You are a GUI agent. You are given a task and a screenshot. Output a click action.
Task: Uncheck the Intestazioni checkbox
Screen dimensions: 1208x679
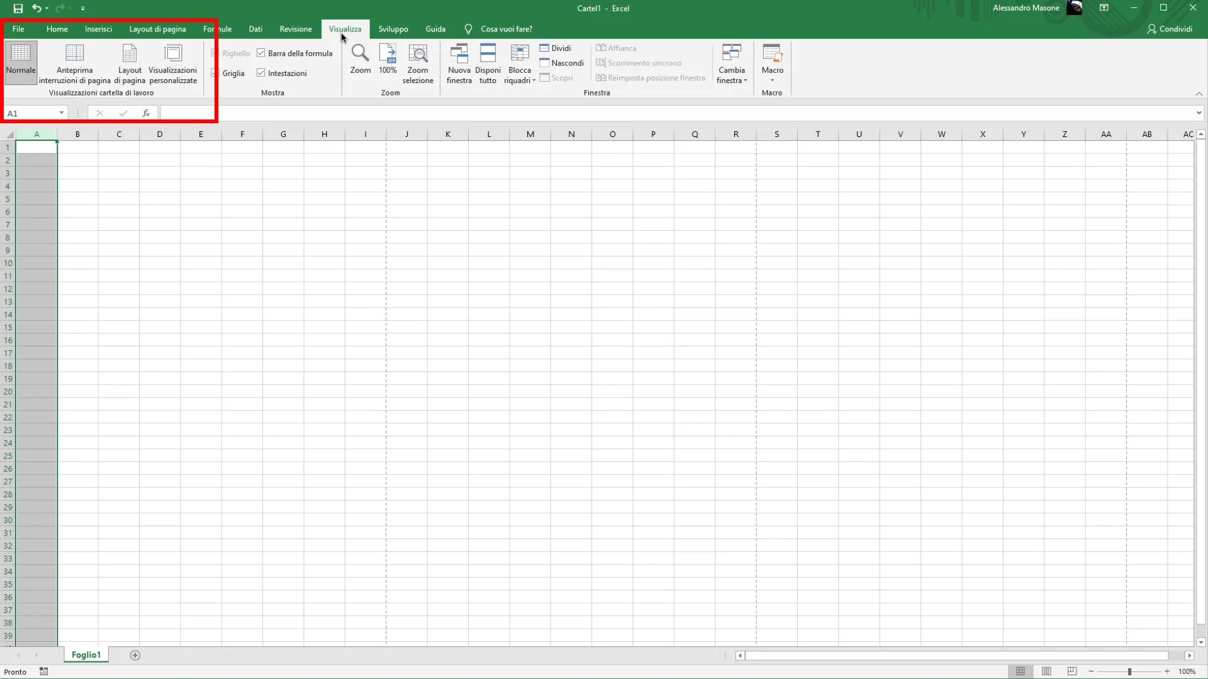pyautogui.click(x=261, y=74)
